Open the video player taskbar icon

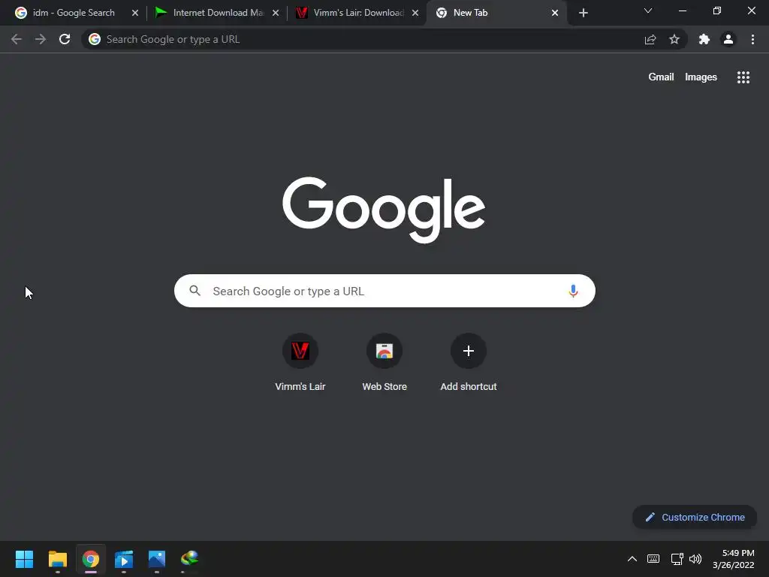point(124,559)
